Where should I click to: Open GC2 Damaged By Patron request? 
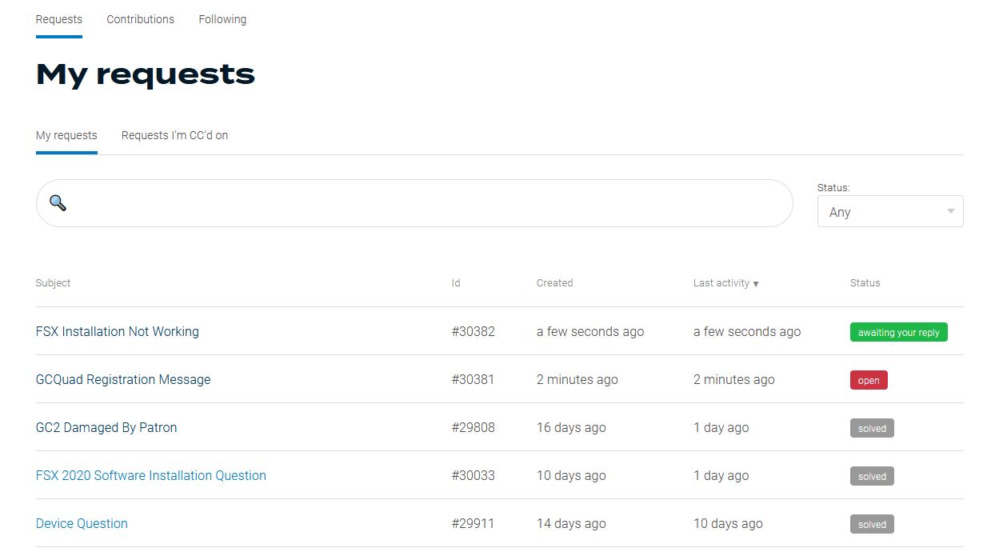point(106,427)
